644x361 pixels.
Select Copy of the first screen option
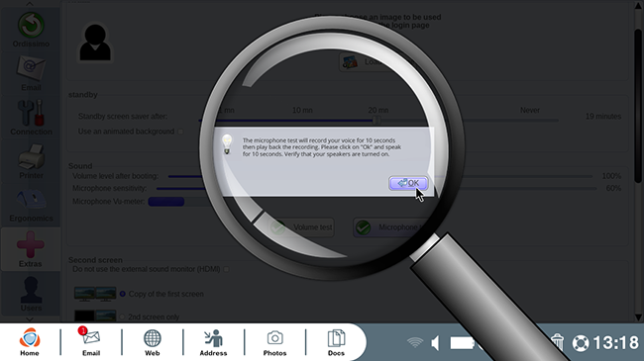click(123, 294)
